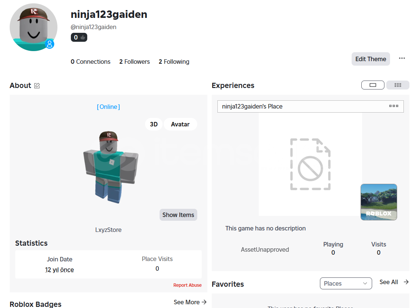Click the blue online status badge icon
418x308 pixels.
50,44
